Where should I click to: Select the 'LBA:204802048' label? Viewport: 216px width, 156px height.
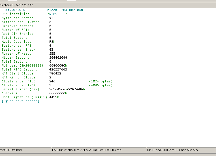click(14, 10)
